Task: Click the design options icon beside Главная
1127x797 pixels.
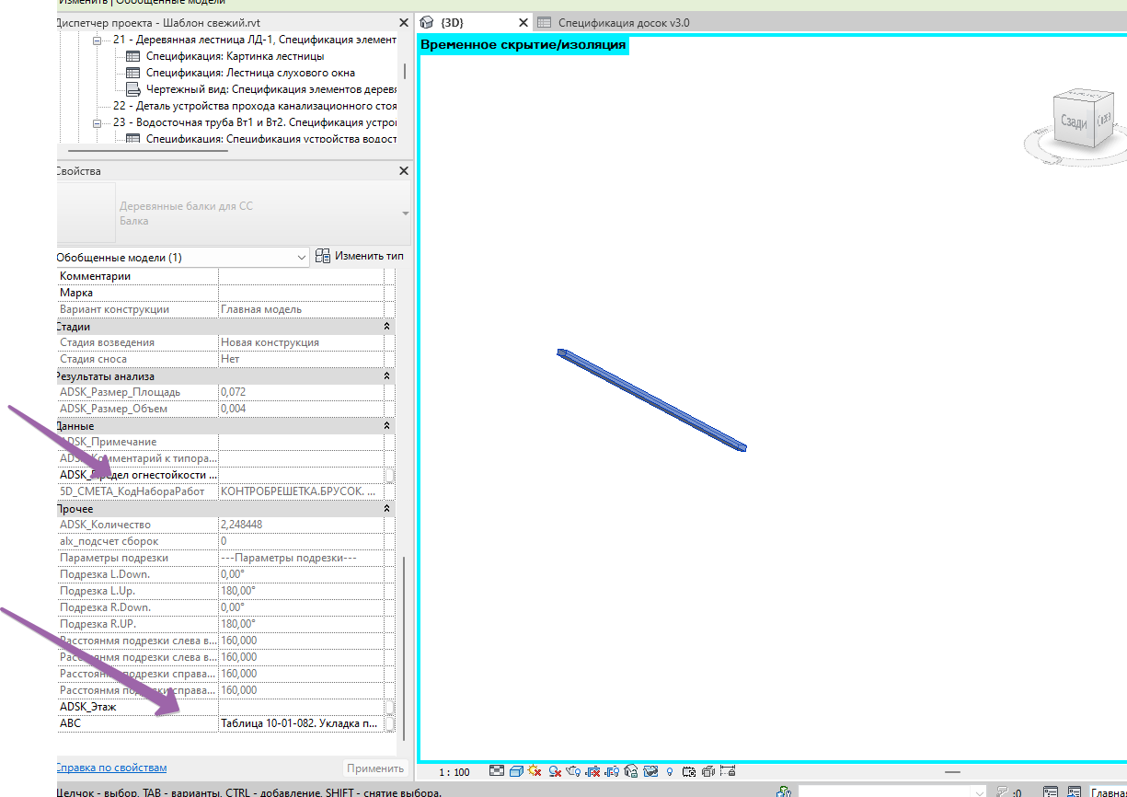Action: (1075, 791)
